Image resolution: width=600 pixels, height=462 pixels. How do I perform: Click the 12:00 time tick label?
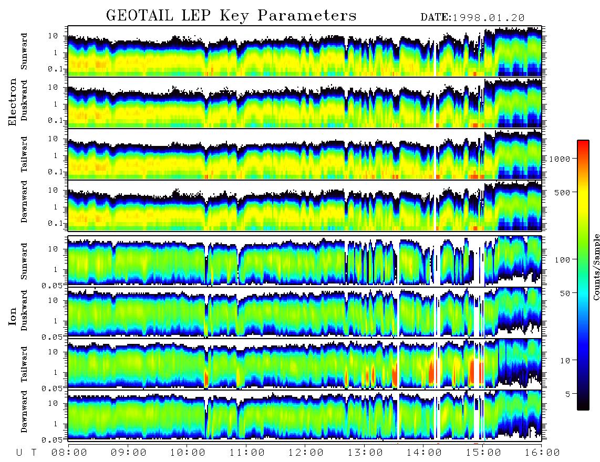click(x=306, y=453)
